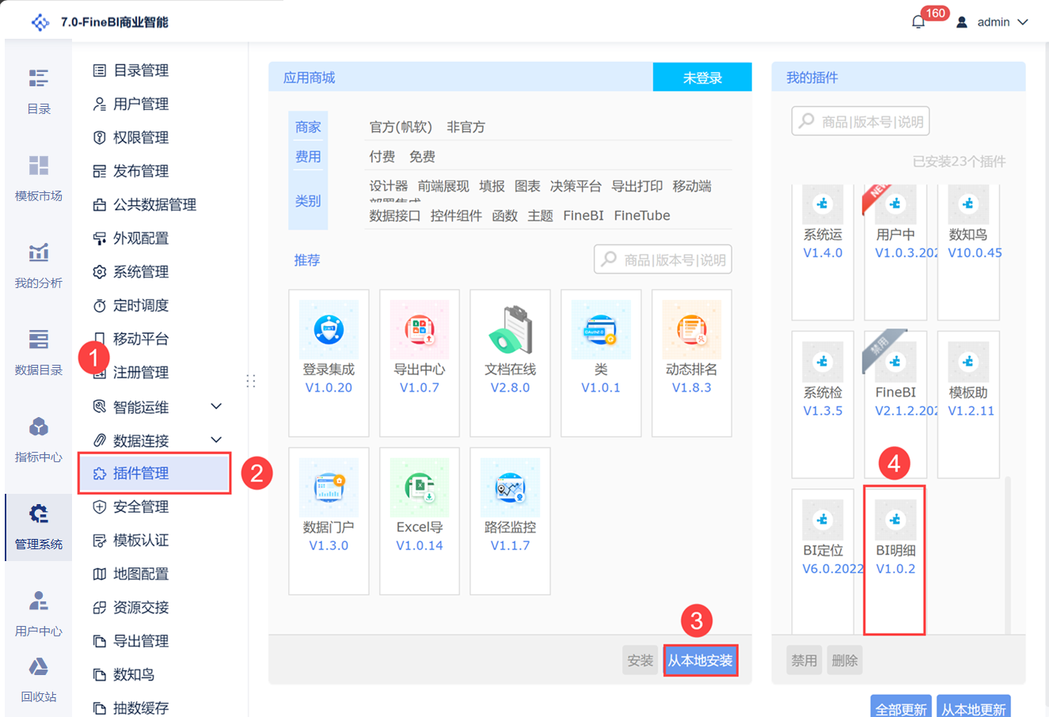Select installed plugin BI明细 V1.0.2
The image size is (1049, 717).
(895, 561)
